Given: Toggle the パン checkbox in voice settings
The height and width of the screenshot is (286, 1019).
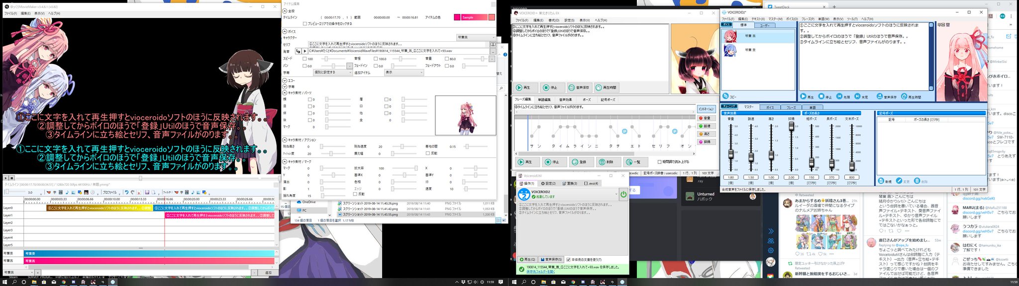Looking at the screenshot, I should click(x=305, y=66).
